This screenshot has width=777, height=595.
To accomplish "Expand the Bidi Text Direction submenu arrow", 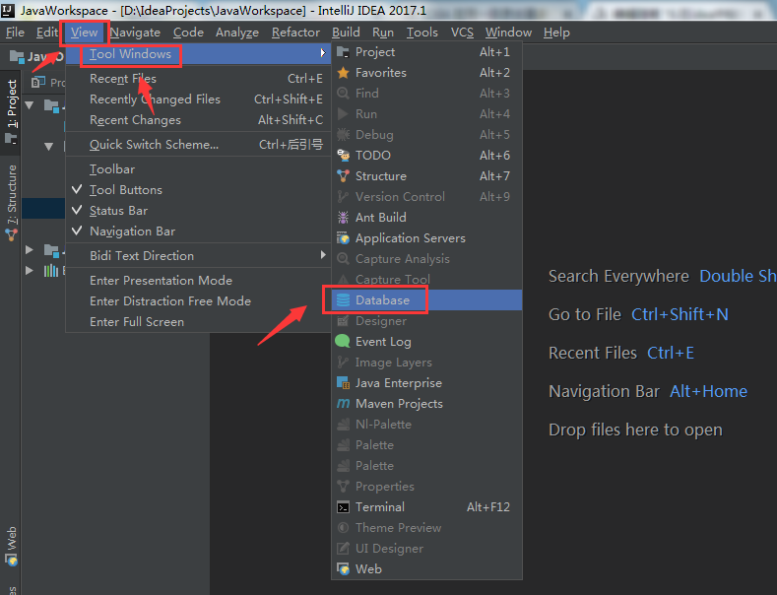I will coord(323,255).
